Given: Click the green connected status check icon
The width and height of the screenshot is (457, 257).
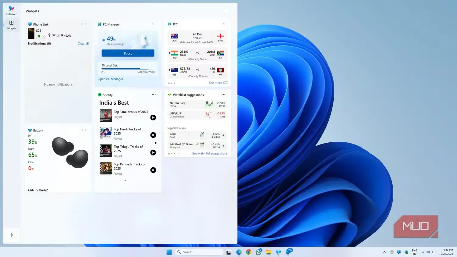Looking at the screenshot, I should pyautogui.click(x=39, y=36).
